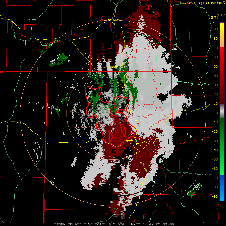226x226 pixels.
Task: Click the -70 scale value
Action: [x=215, y=178]
